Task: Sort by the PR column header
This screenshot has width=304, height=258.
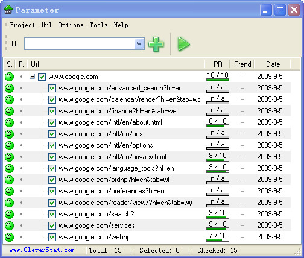Action: [x=217, y=64]
